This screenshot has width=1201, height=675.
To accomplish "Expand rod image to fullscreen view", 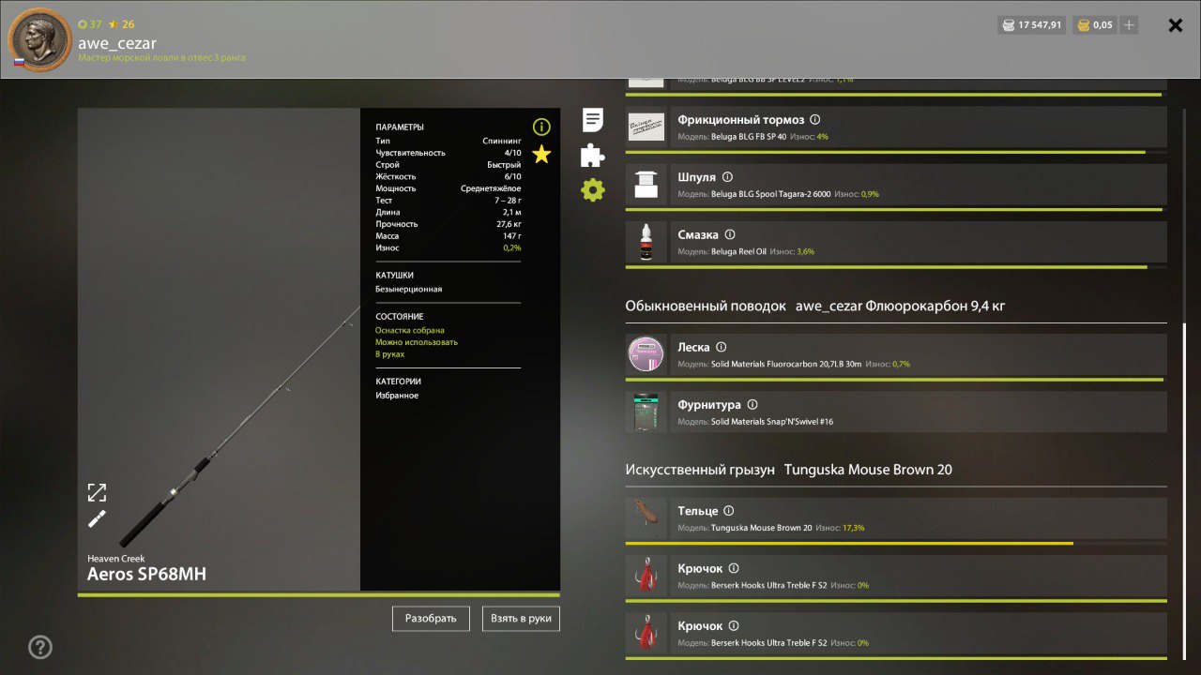I will 97,492.
